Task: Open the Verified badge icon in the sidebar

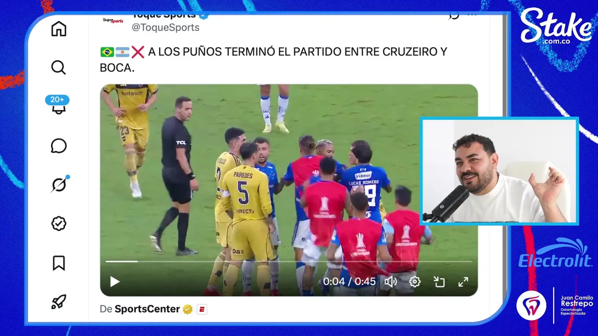Action: (58, 224)
